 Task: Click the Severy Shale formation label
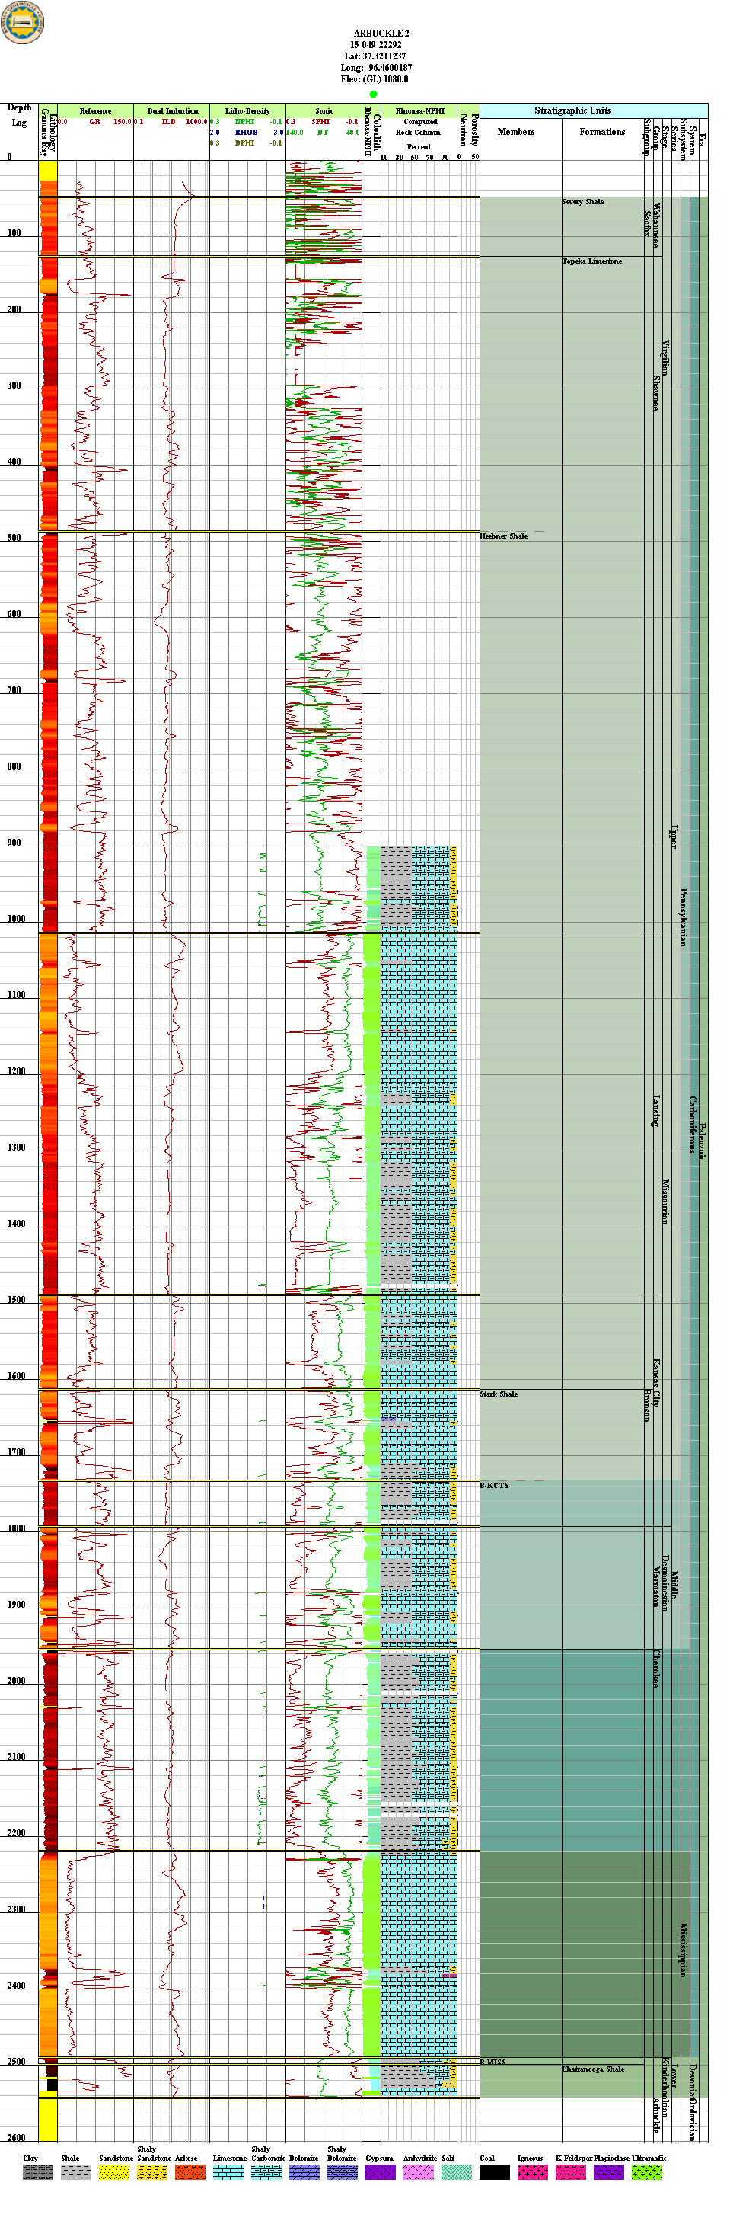point(583,201)
